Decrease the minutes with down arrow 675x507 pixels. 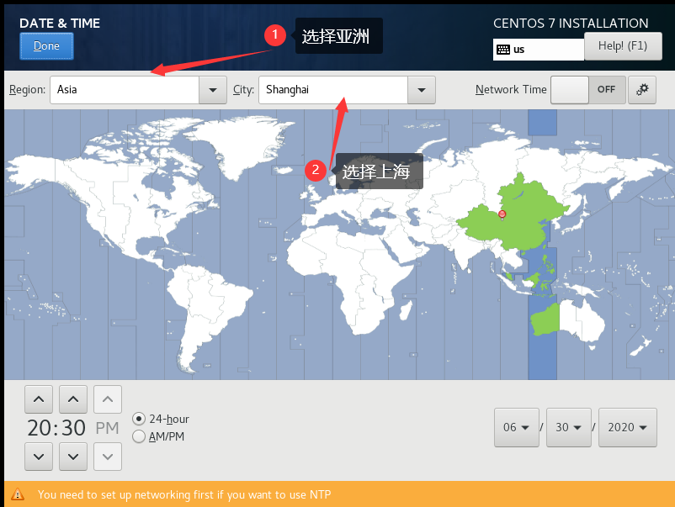pos(73,457)
